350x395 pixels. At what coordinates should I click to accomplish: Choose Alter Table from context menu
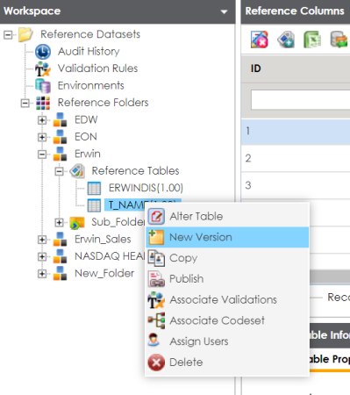(227, 217)
